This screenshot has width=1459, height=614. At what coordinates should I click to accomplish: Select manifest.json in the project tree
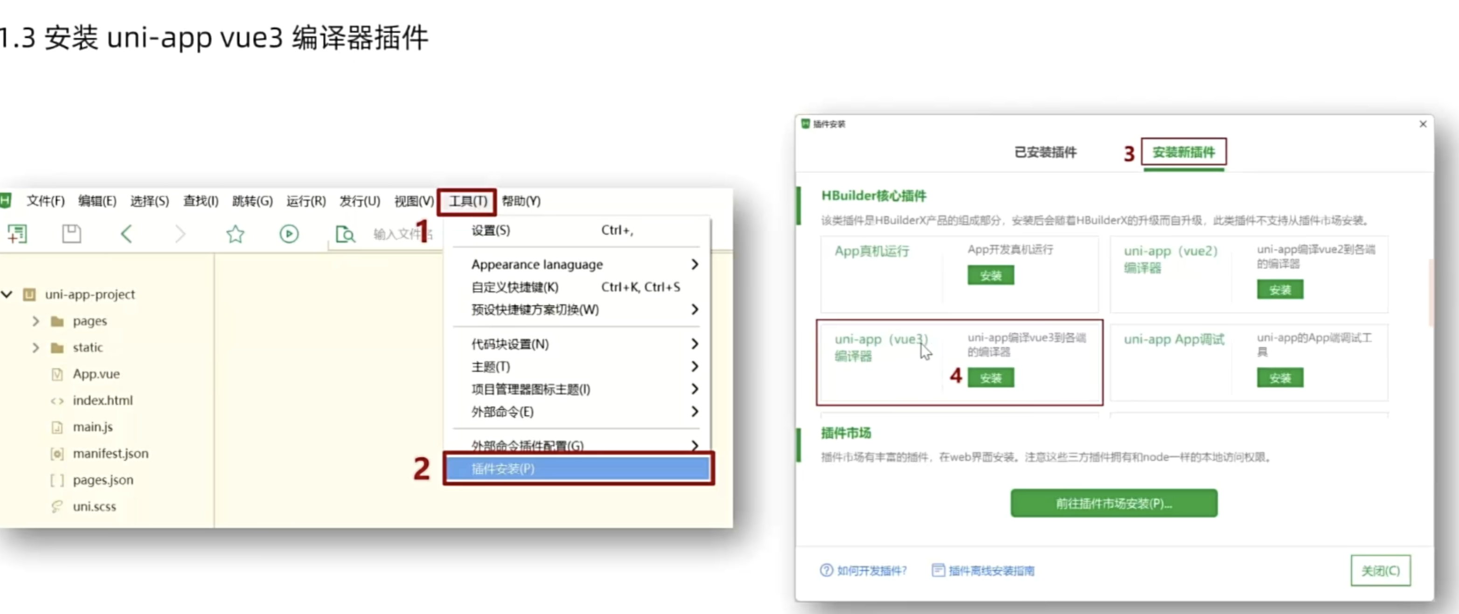coord(111,454)
